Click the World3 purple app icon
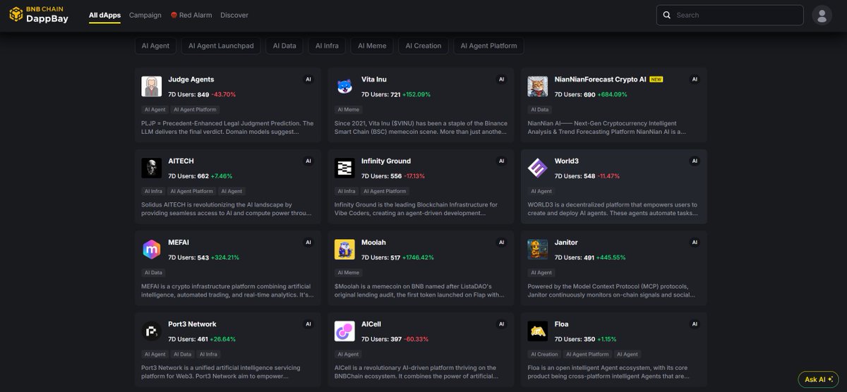Viewport: 847px width, 392px height. click(538, 168)
